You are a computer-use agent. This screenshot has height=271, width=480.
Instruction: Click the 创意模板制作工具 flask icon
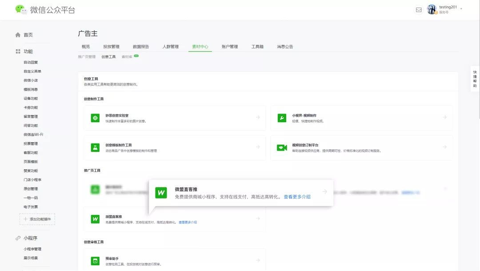point(95,147)
